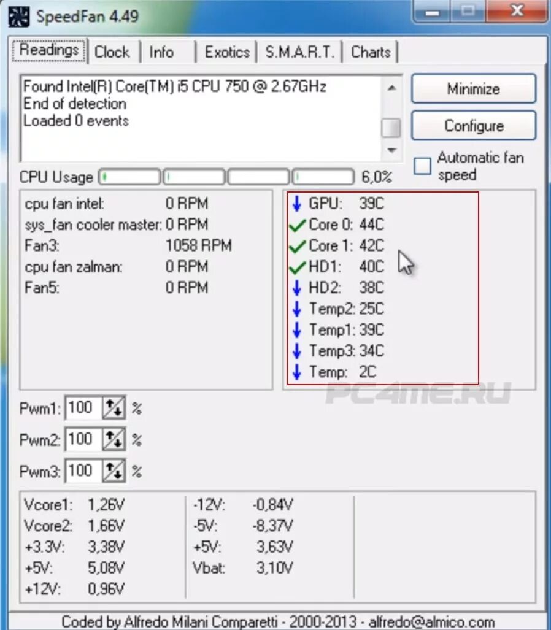551x630 pixels.
Task: Click the 'Fan3:' 1058 RPM reading
Action: (128, 245)
